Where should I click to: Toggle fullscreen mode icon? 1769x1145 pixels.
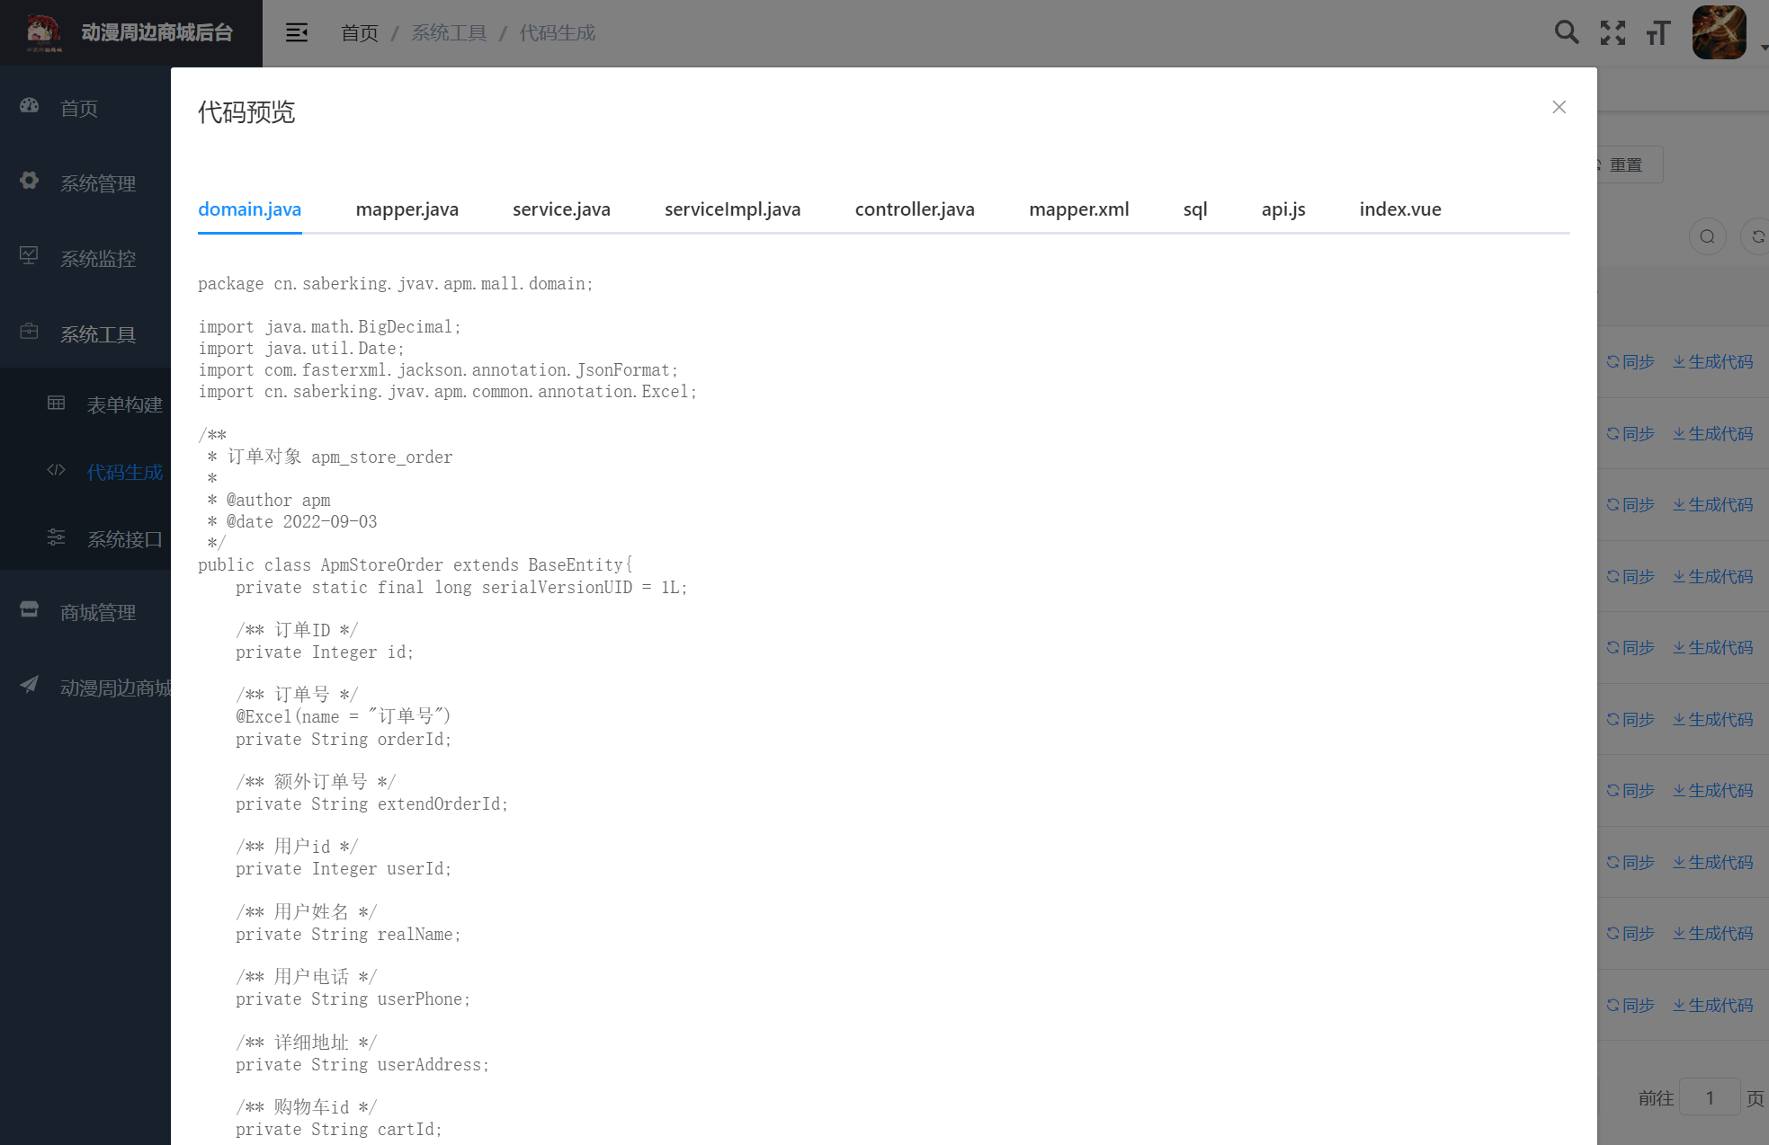(1613, 33)
